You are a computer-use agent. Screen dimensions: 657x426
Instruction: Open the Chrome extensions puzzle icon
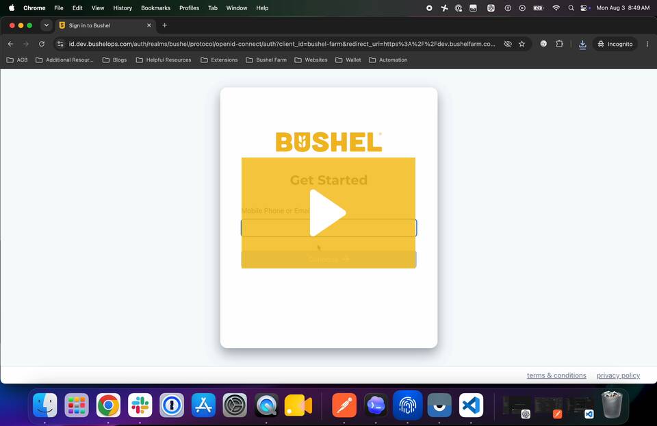559,44
